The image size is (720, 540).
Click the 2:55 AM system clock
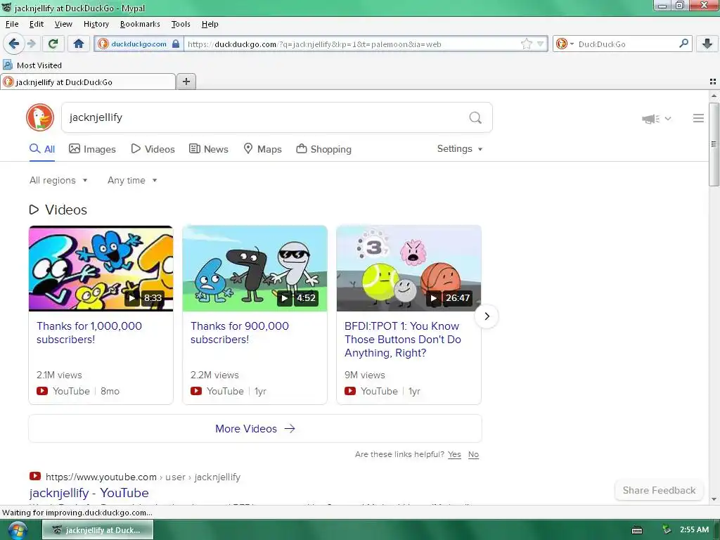tap(694, 529)
